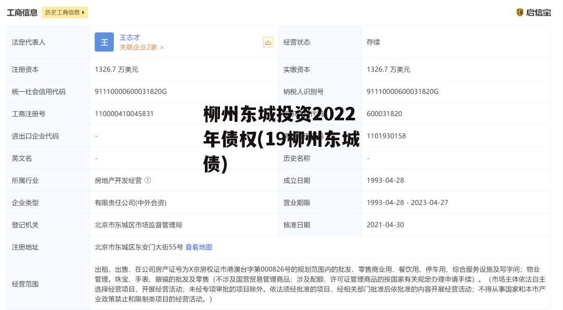Viewport: 563px width, 310px height.
Task: Select the 工商信息 section heading
Action: [x=22, y=13]
